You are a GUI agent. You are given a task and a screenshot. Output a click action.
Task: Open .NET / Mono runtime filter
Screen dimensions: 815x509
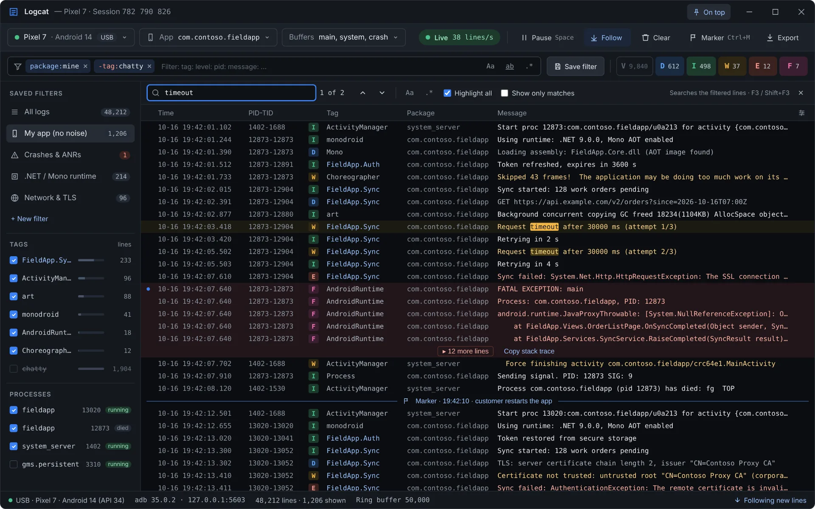pos(70,176)
